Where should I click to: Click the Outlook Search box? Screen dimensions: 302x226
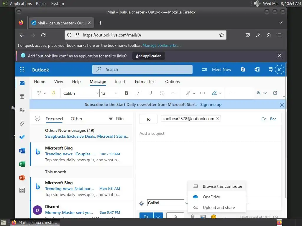pos(142,69)
